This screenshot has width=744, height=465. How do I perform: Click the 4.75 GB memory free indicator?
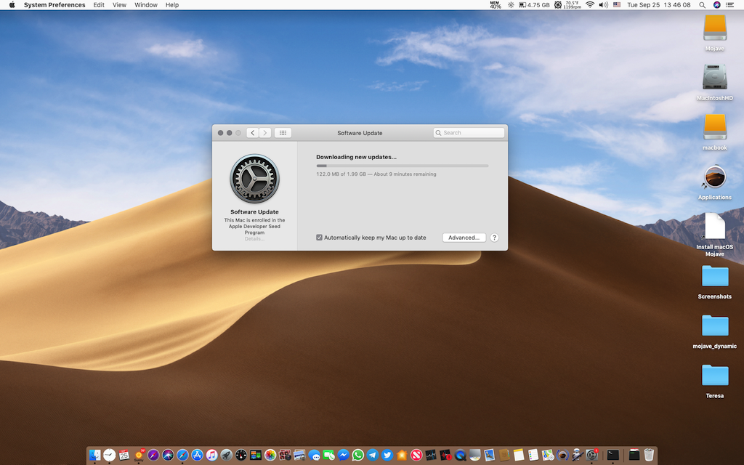[535, 5]
